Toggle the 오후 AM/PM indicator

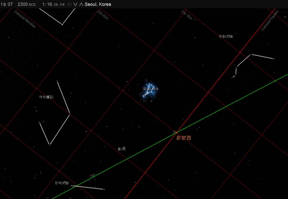(x=62, y=4)
